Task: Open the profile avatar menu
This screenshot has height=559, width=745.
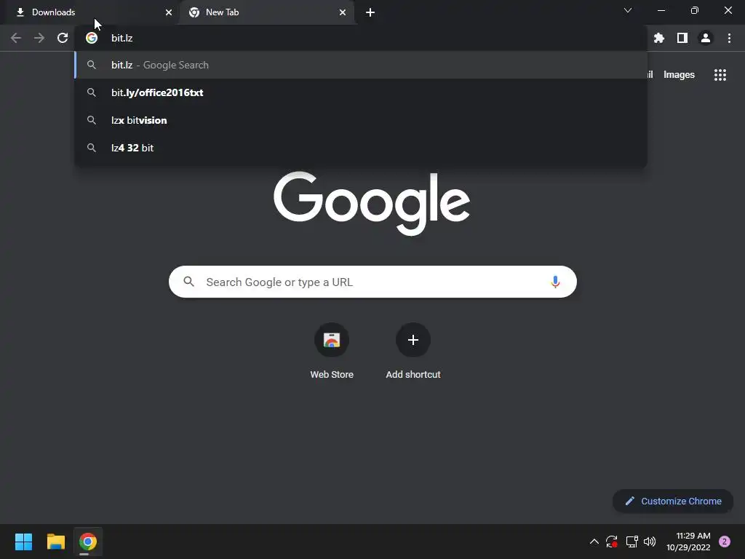Action: pos(706,38)
